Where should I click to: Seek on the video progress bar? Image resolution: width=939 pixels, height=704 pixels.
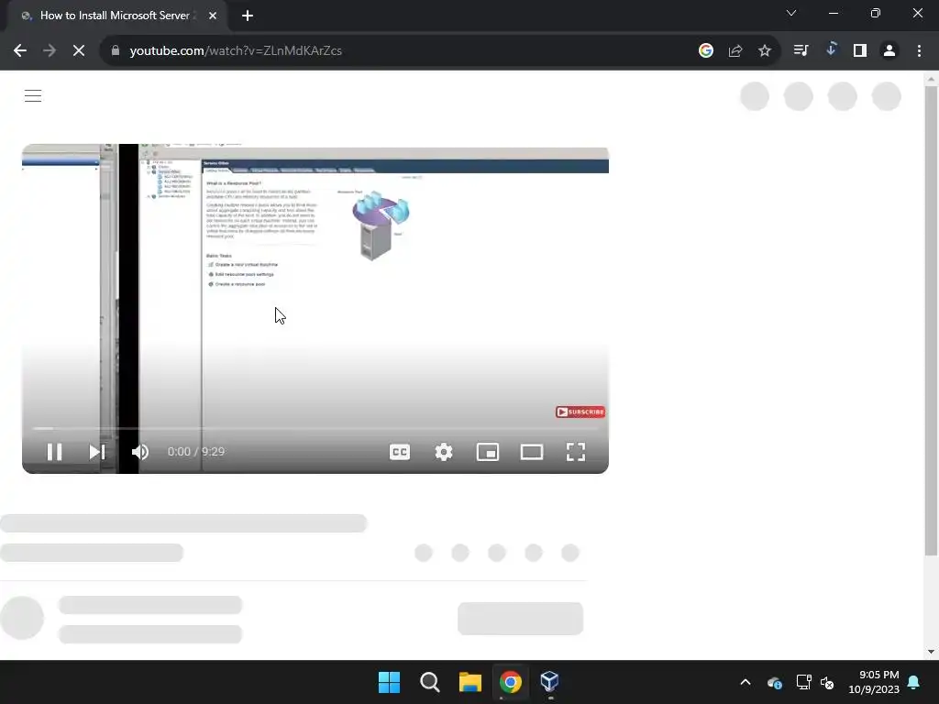pos(315,429)
